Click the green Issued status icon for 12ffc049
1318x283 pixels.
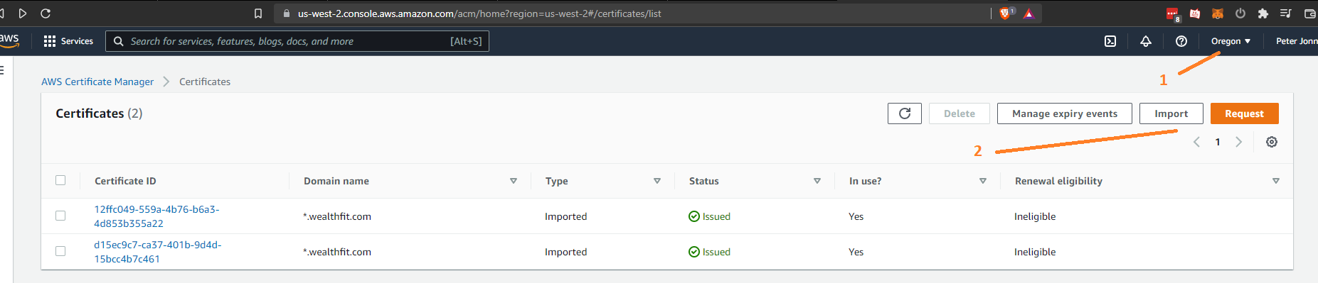[x=694, y=216]
